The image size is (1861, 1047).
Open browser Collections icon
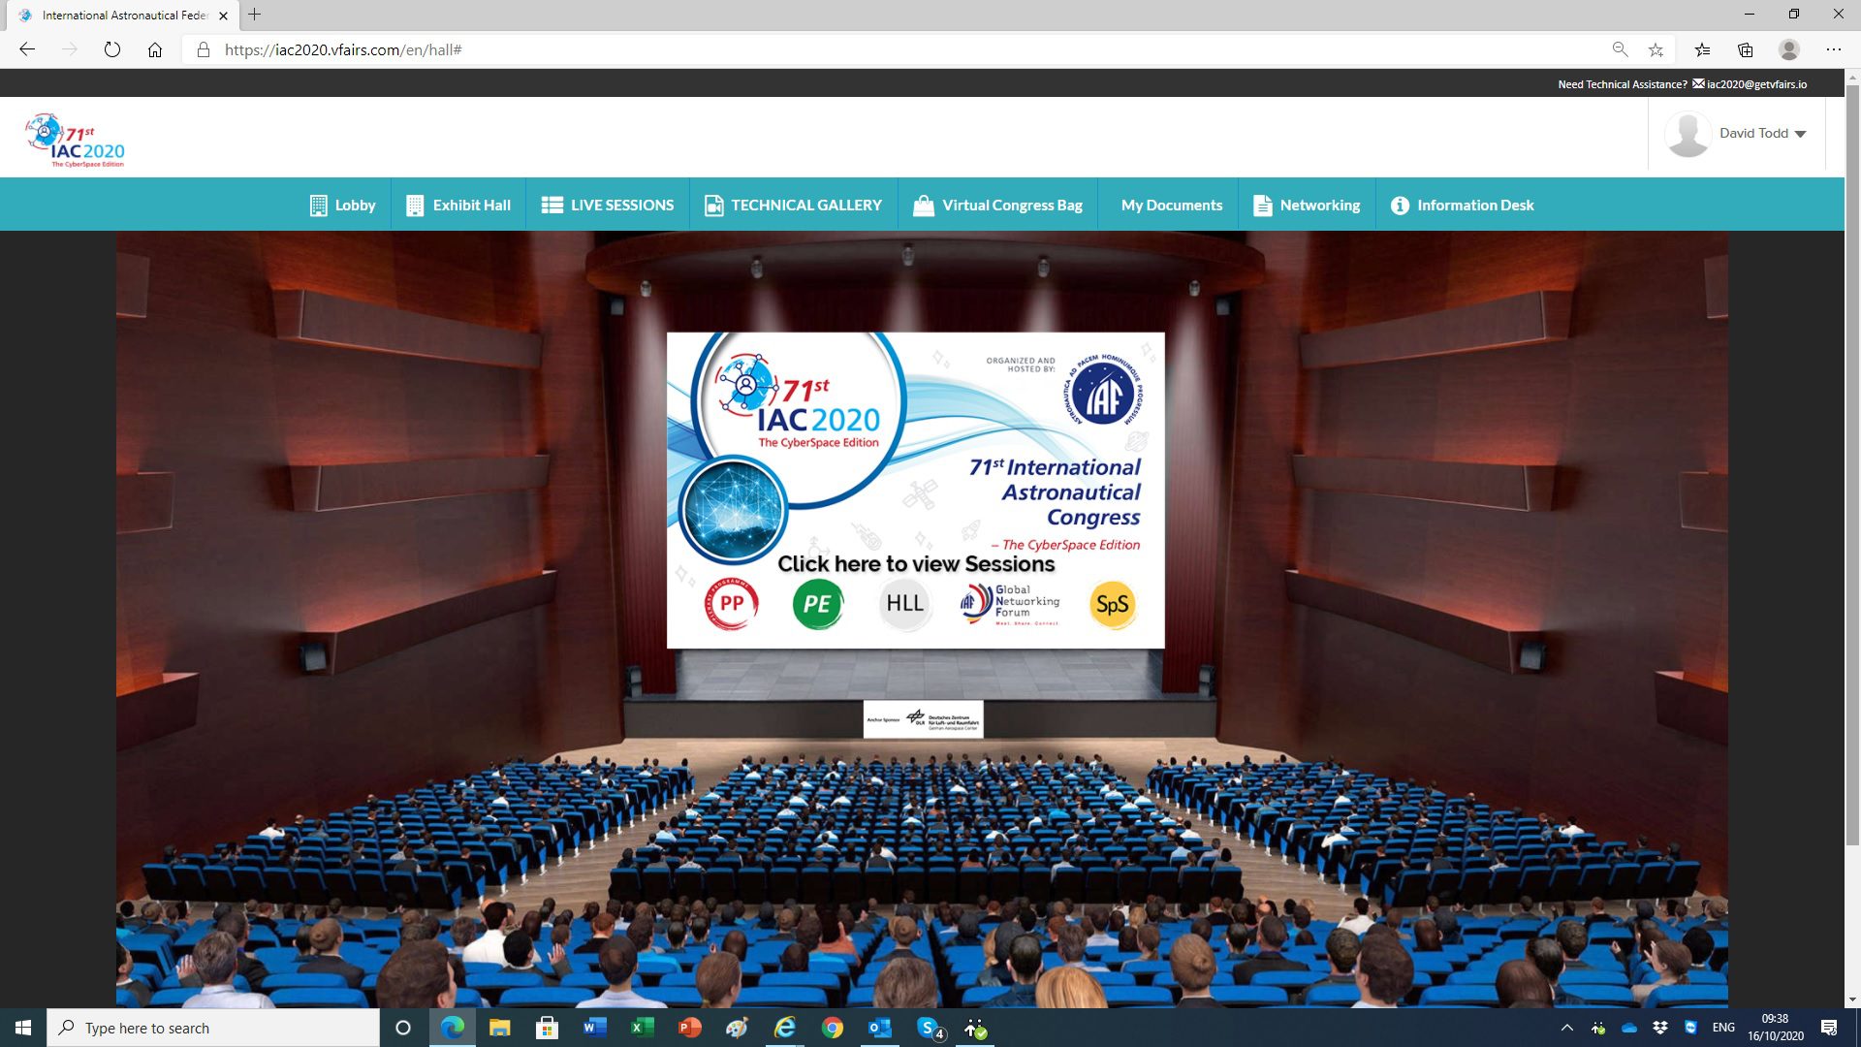(1746, 49)
